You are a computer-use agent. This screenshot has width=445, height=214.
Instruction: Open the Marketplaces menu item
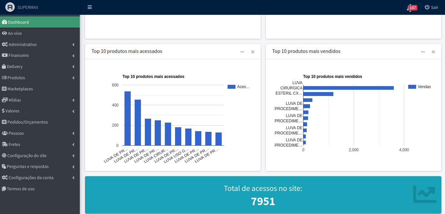coord(20,89)
